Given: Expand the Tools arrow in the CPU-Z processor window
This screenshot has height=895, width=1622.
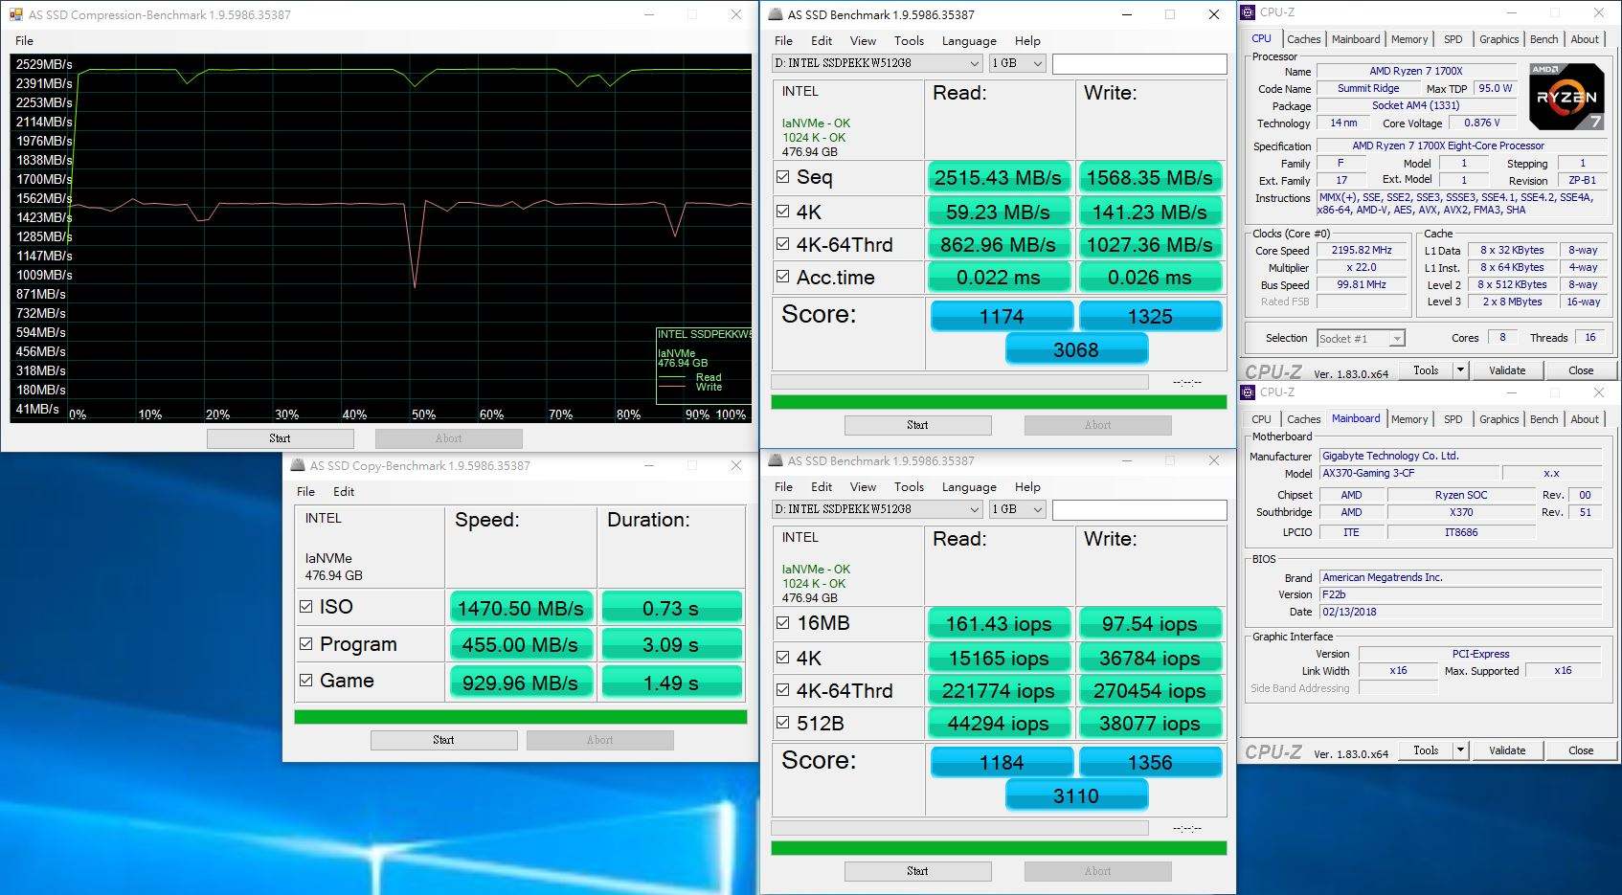Looking at the screenshot, I should click(x=1460, y=370).
